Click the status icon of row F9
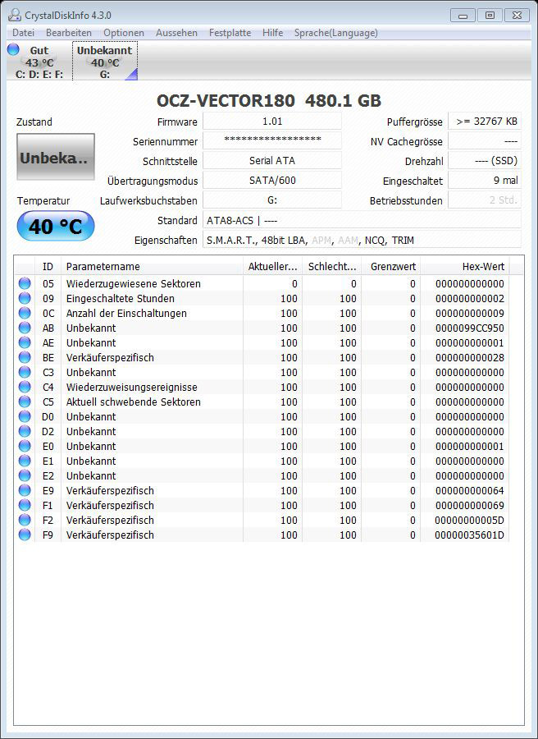Image resolution: width=538 pixels, height=739 pixels. click(x=25, y=535)
